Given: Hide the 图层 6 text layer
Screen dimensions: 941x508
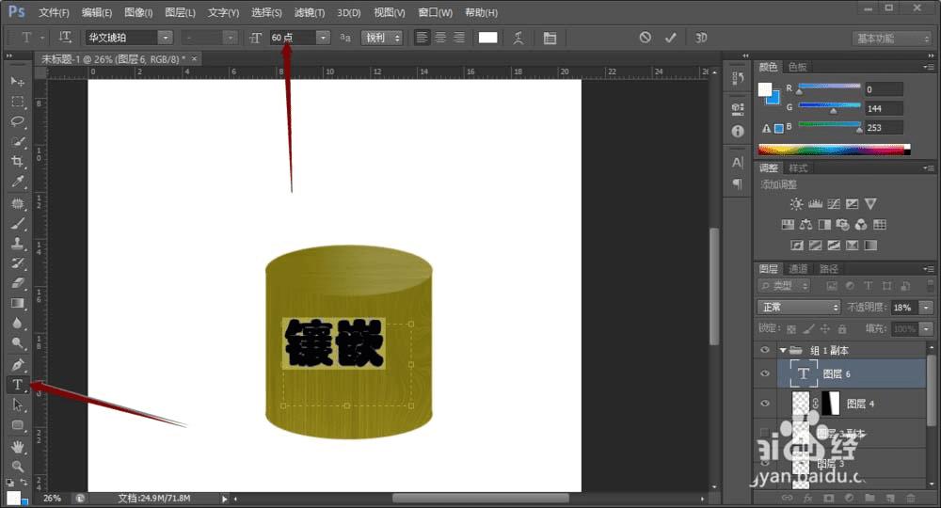Looking at the screenshot, I should [x=764, y=373].
